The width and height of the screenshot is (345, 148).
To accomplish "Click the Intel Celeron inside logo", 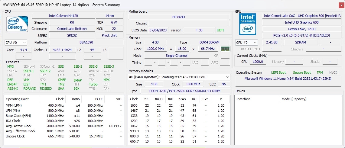I will tap(17, 24).
